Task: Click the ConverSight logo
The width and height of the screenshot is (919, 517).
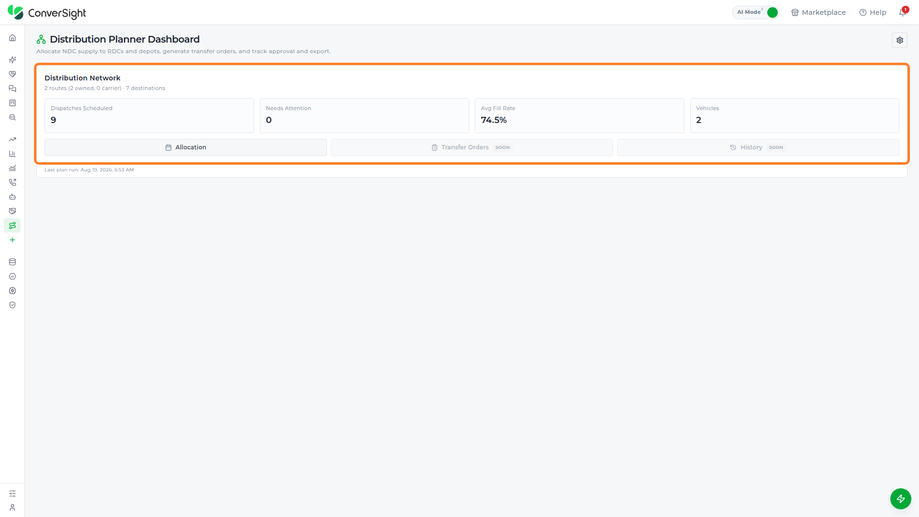Action: pos(47,13)
